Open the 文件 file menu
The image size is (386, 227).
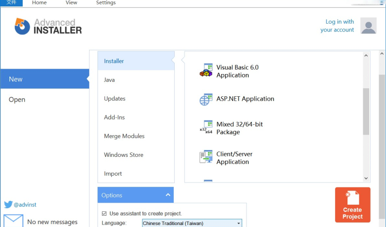pos(11,2)
